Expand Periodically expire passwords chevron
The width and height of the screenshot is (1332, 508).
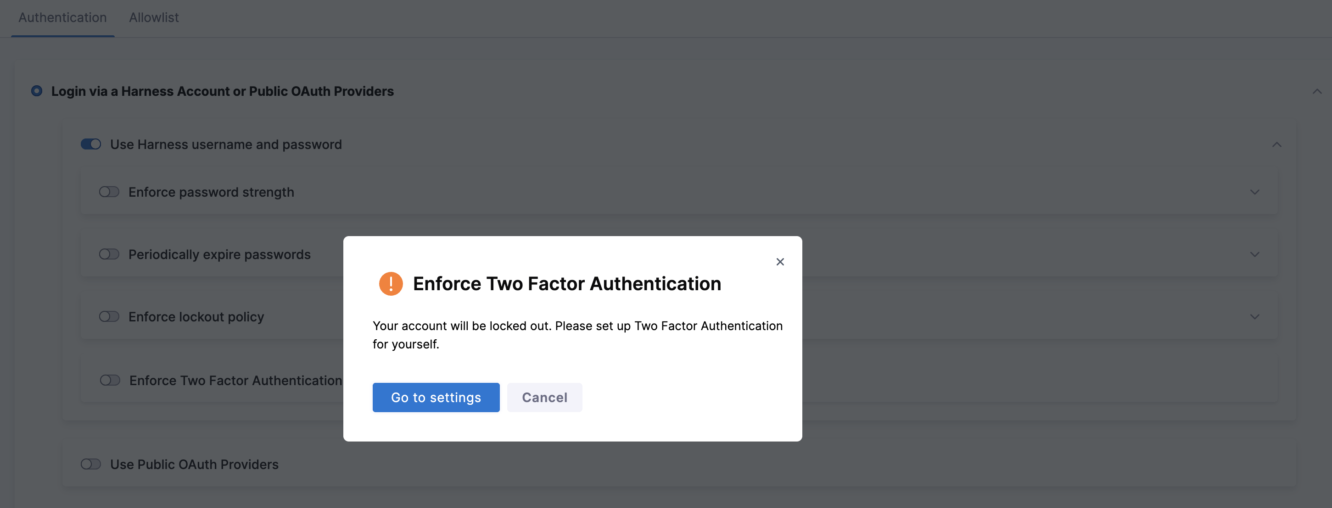click(x=1254, y=254)
